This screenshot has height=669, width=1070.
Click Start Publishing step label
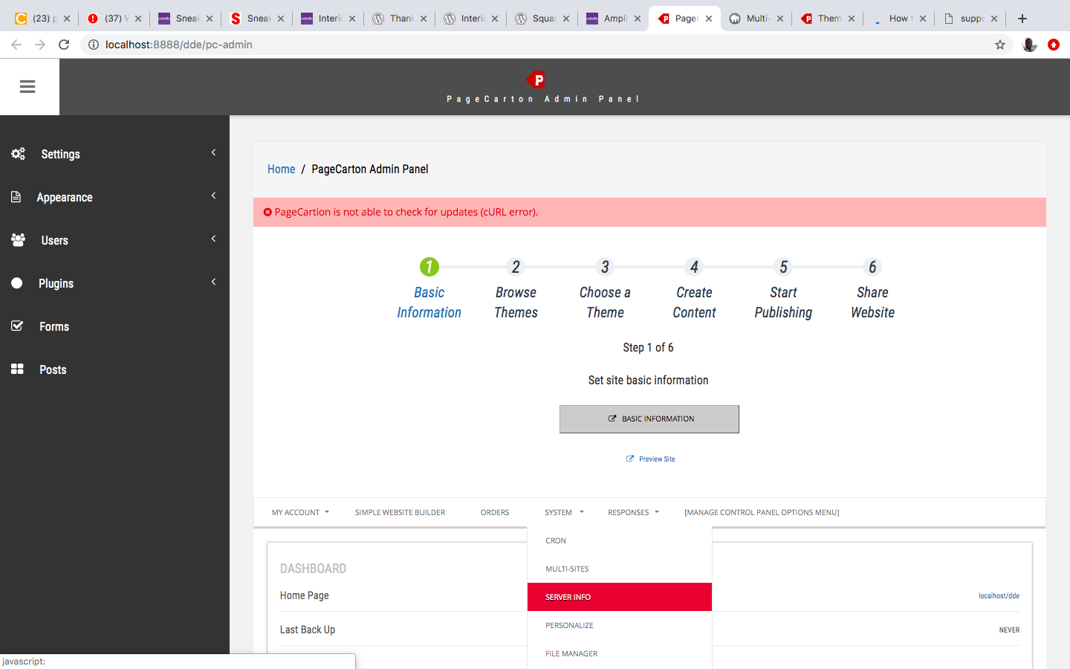tap(783, 303)
